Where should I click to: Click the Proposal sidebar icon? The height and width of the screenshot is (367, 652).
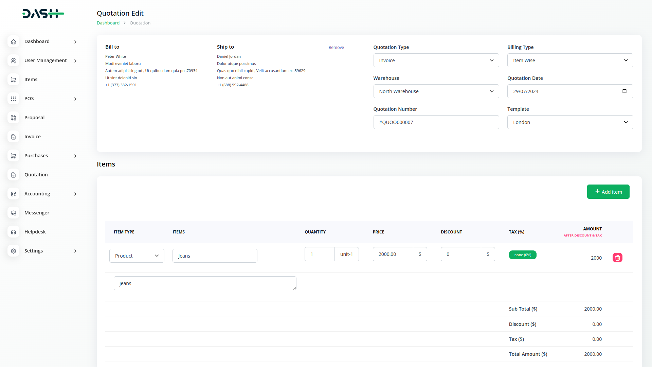point(14,118)
